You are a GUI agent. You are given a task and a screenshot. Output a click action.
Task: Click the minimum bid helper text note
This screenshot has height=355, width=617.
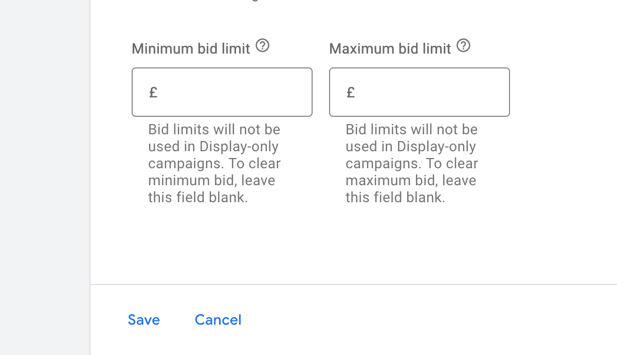(x=214, y=163)
